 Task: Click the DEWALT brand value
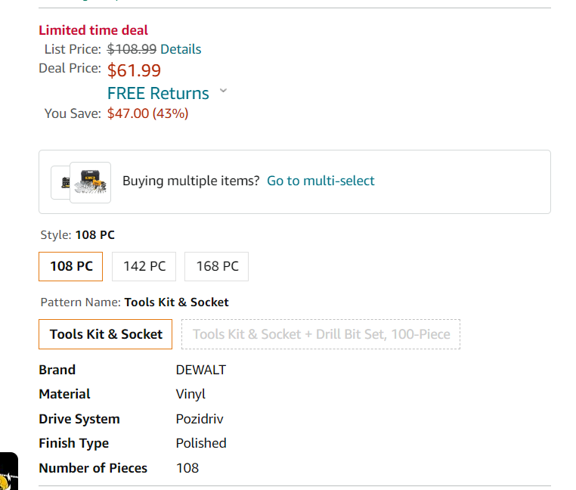pos(201,370)
